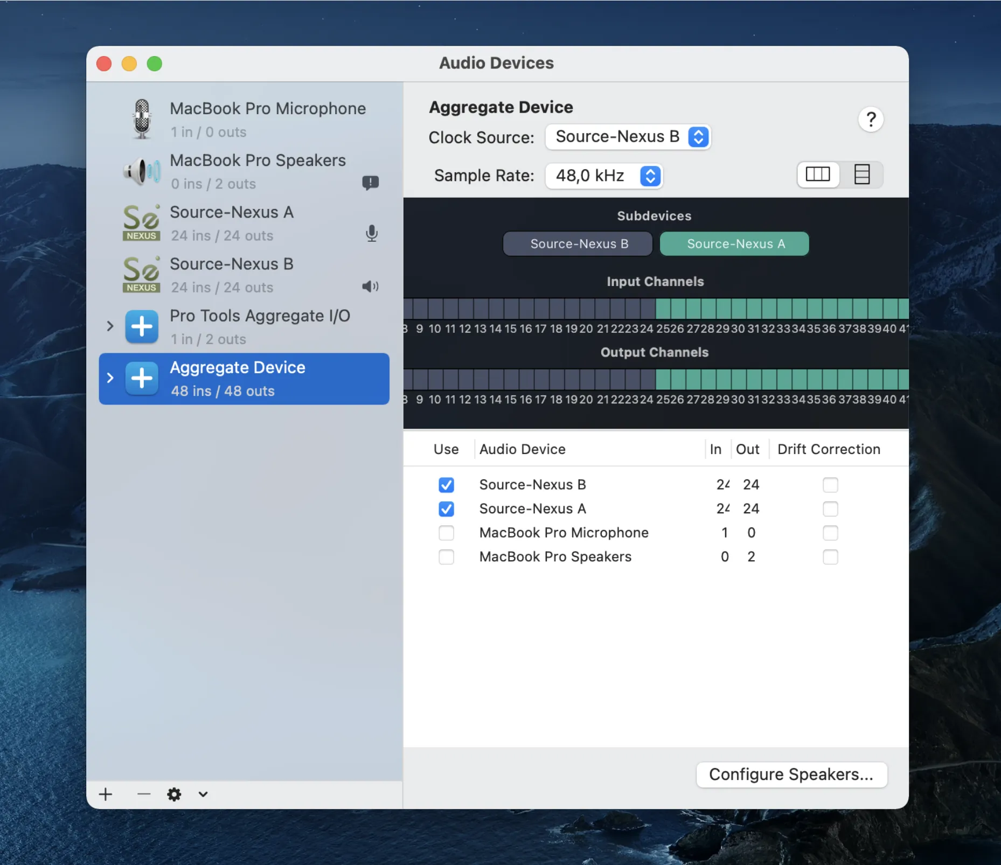The width and height of the screenshot is (1001, 865).
Task: Open the help question mark button
Action: (x=871, y=120)
